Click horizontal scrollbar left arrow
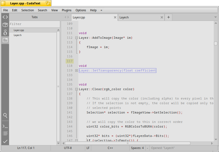219x152 pixels. pos(63,143)
